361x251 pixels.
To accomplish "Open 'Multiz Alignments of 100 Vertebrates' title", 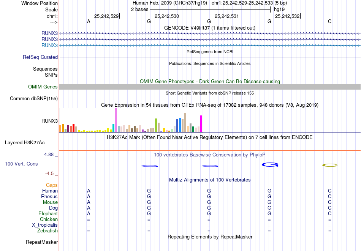I will pos(210,180).
